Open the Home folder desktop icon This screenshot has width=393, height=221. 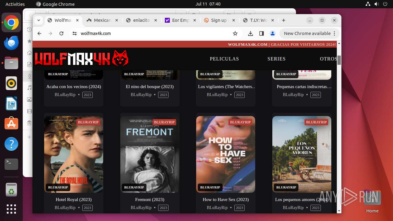[372, 202]
